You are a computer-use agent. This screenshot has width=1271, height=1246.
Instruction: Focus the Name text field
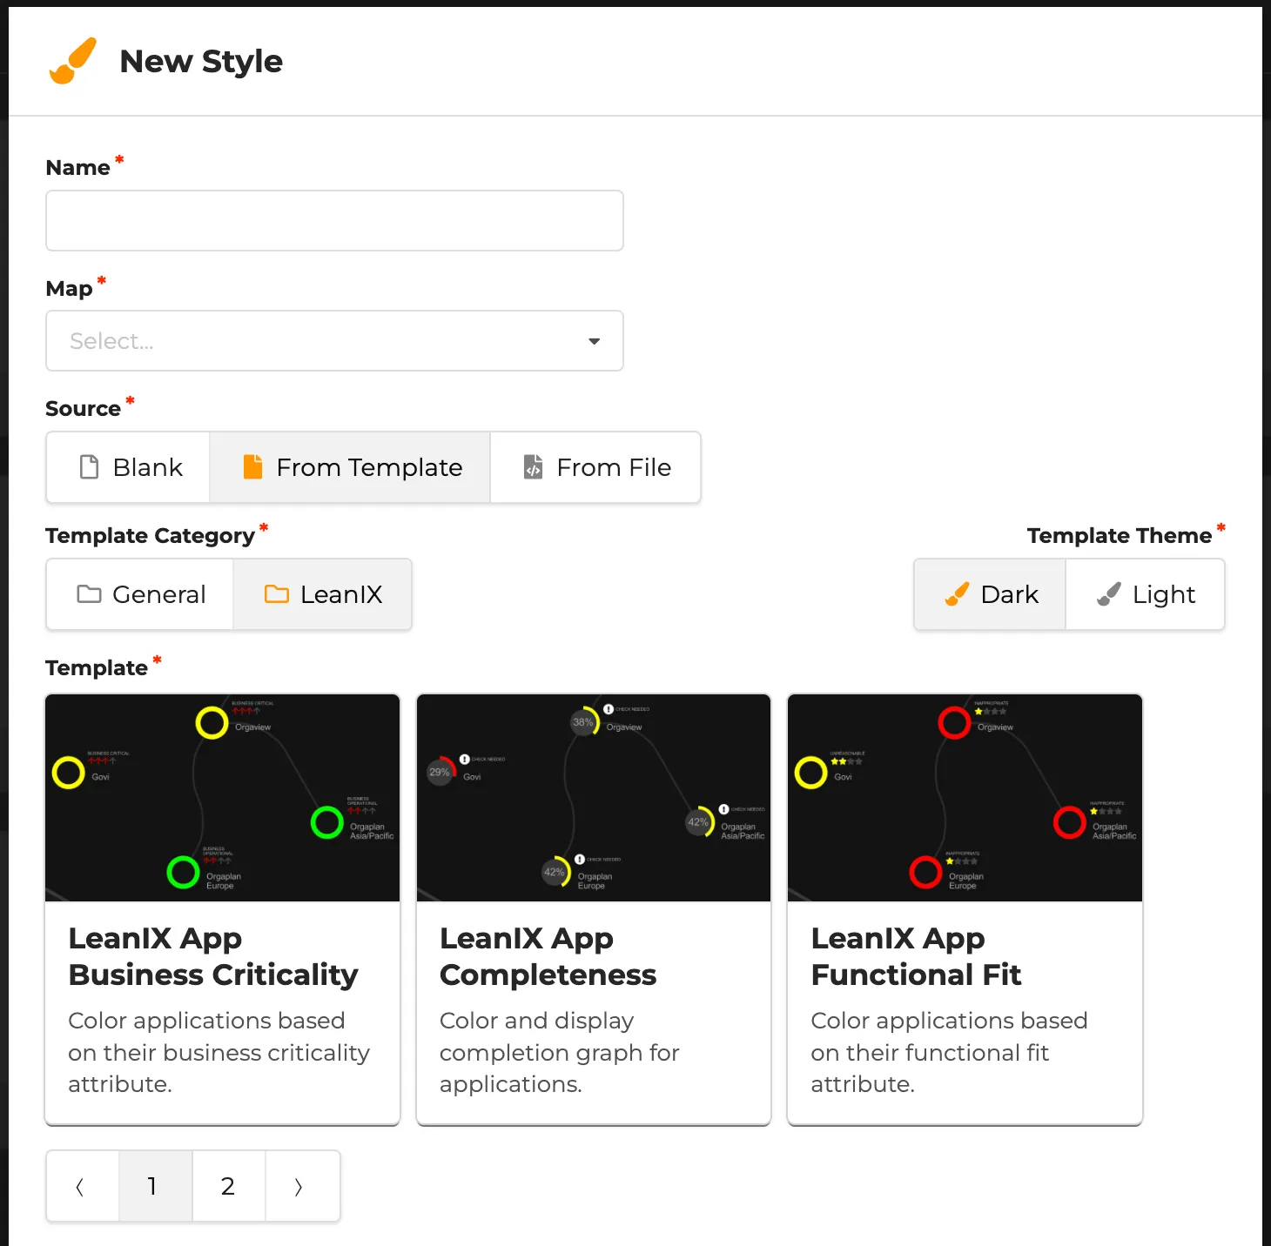pyautogui.click(x=334, y=221)
